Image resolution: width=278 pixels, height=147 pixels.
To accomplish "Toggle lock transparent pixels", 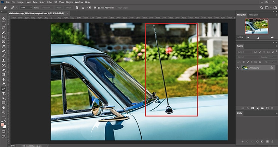I will tap(244, 62).
